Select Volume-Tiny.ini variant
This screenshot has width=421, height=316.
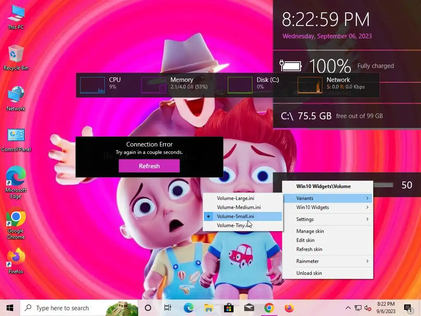243,225
